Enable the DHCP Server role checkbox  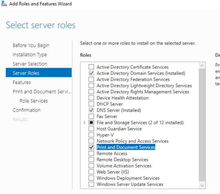coord(91,104)
